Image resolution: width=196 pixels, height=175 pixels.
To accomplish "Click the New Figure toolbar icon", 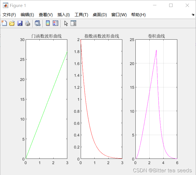I will [x=4, y=23].
